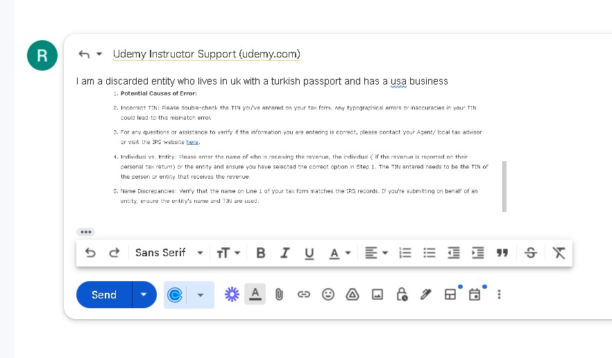Open the text size dropdown

click(228, 253)
